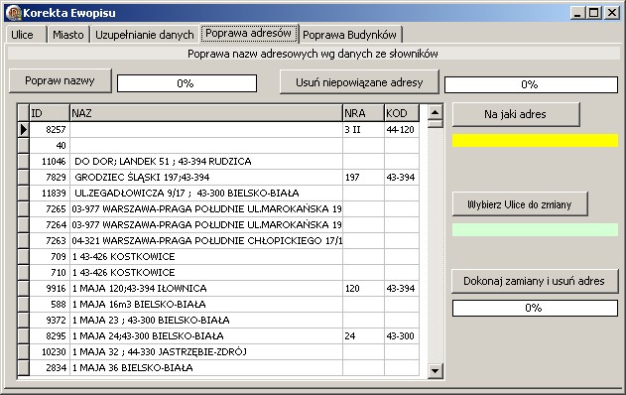Select the row with ID 709
The image size is (626, 395).
(218, 256)
